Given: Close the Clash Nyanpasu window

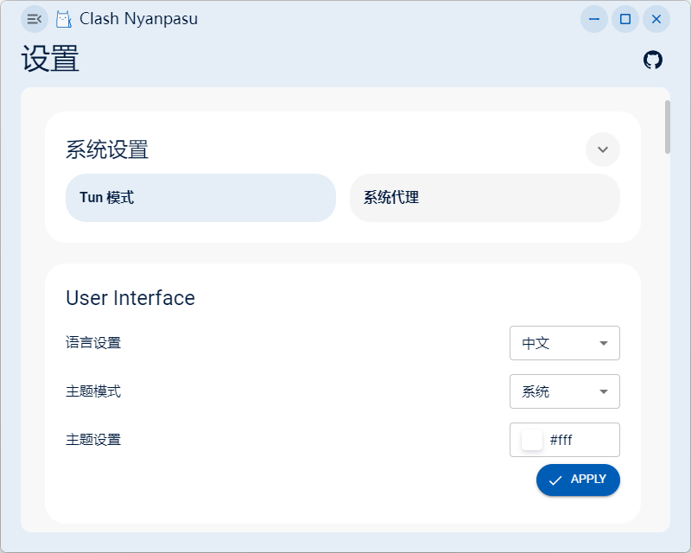Looking at the screenshot, I should point(656,19).
